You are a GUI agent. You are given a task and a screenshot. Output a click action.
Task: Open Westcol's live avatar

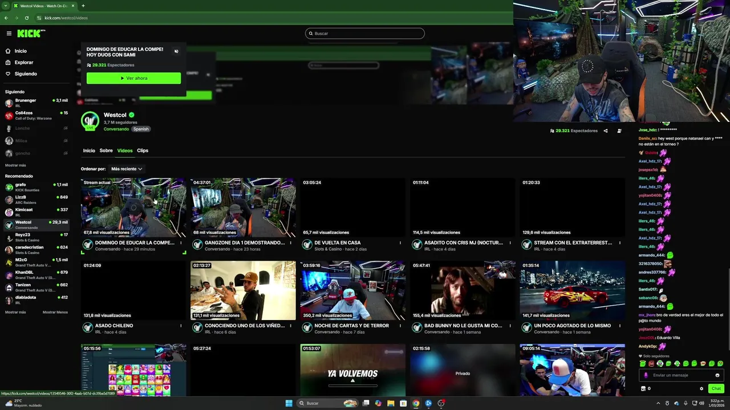pyautogui.click(x=90, y=121)
